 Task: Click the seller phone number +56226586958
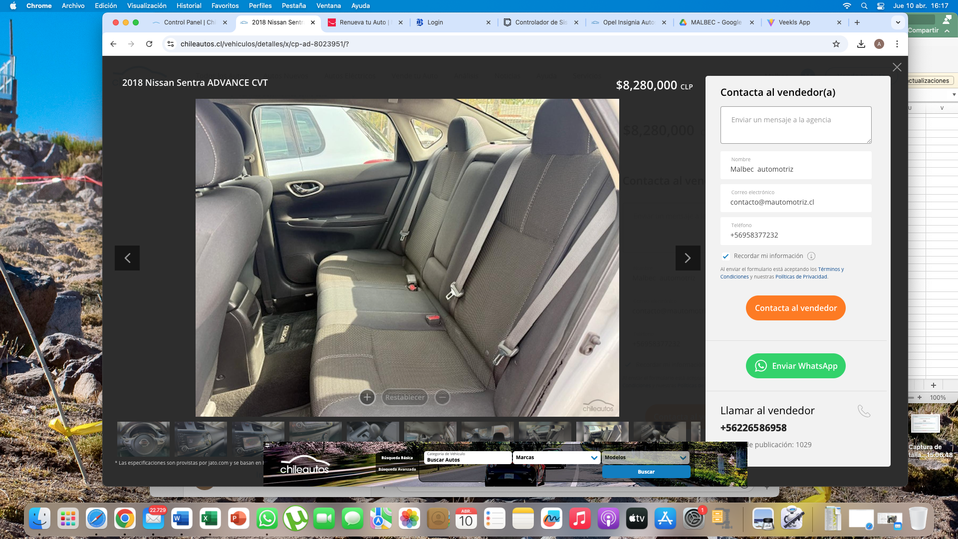[x=753, y=428]
